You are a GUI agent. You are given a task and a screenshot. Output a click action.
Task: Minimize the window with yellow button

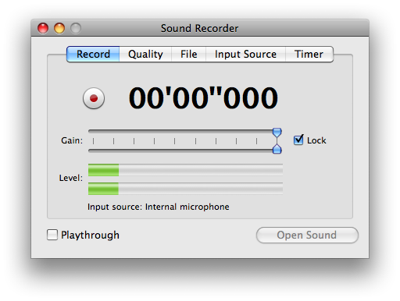click(59, 28)
